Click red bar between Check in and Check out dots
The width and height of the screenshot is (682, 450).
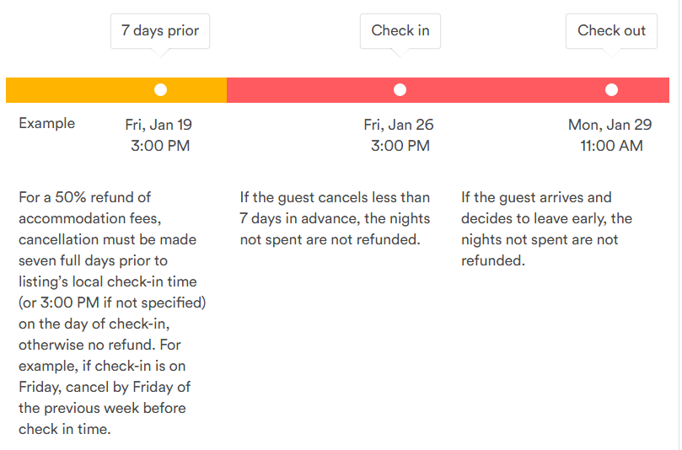point(506,90)
